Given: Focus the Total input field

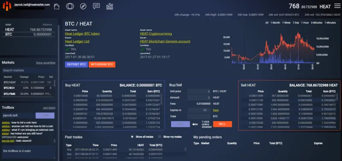Looking at the screenshot, I should point(199,116).
